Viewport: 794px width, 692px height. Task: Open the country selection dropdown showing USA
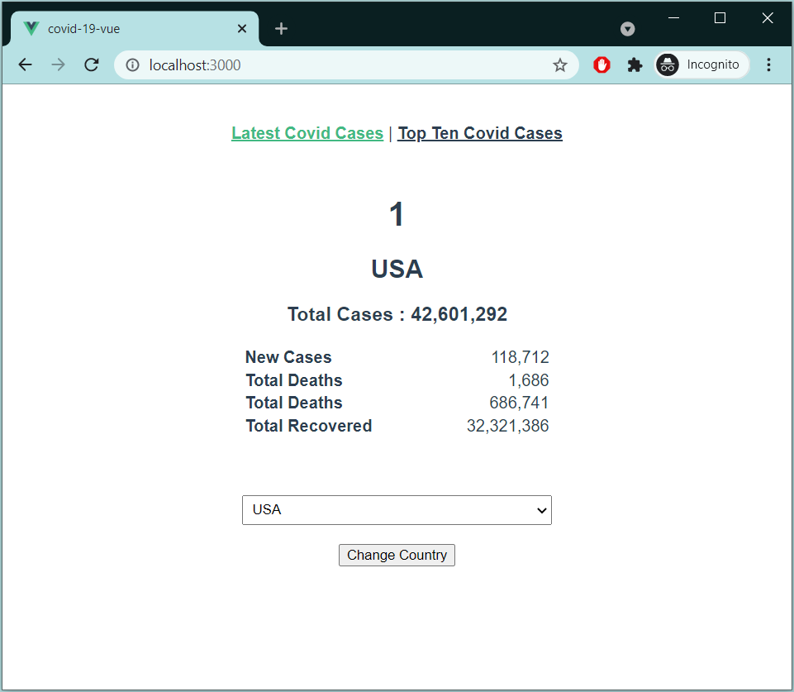point(397,510)
